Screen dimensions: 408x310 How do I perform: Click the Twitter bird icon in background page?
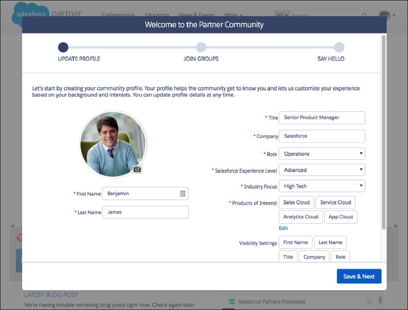tap(369, 301)
